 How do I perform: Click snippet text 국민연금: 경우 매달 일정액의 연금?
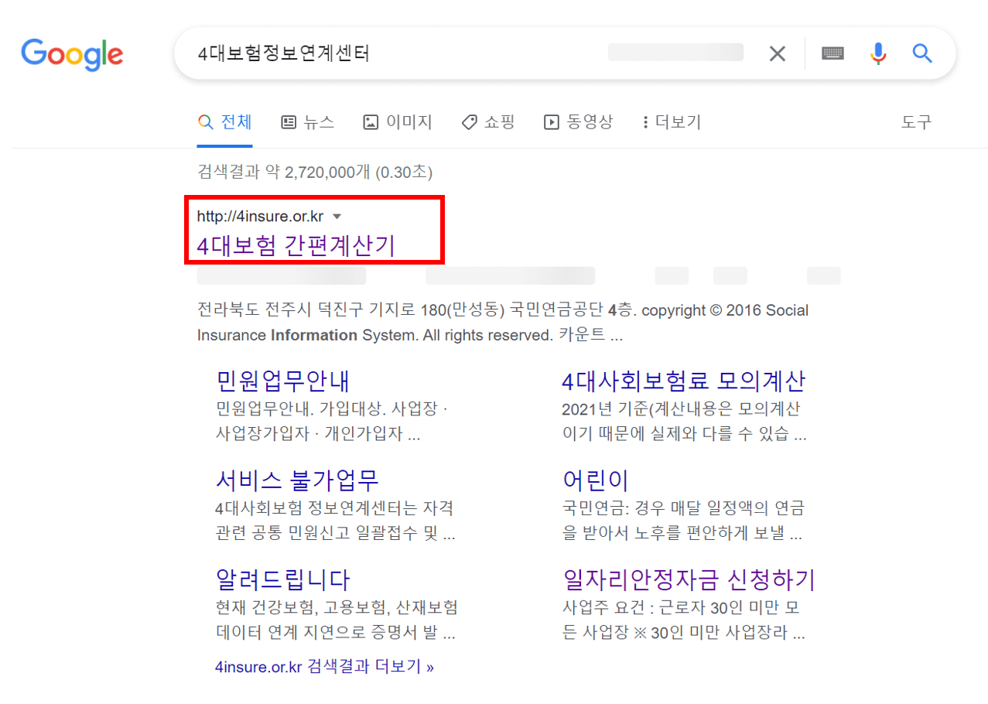683,521
